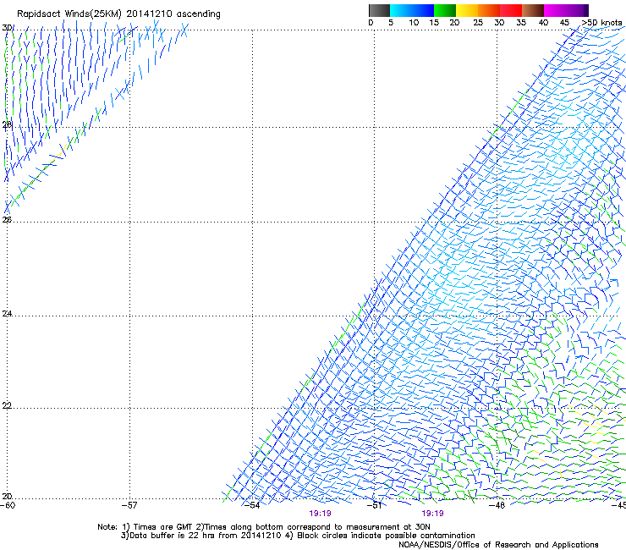Click the '3)Data buffer is 22 hrs' footnote line
Screen dimensions: 626x550
click(x=298, y=536)
